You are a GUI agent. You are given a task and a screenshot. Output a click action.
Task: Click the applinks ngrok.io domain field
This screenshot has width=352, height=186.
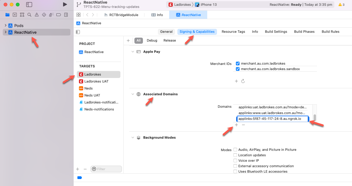point(273,119)
